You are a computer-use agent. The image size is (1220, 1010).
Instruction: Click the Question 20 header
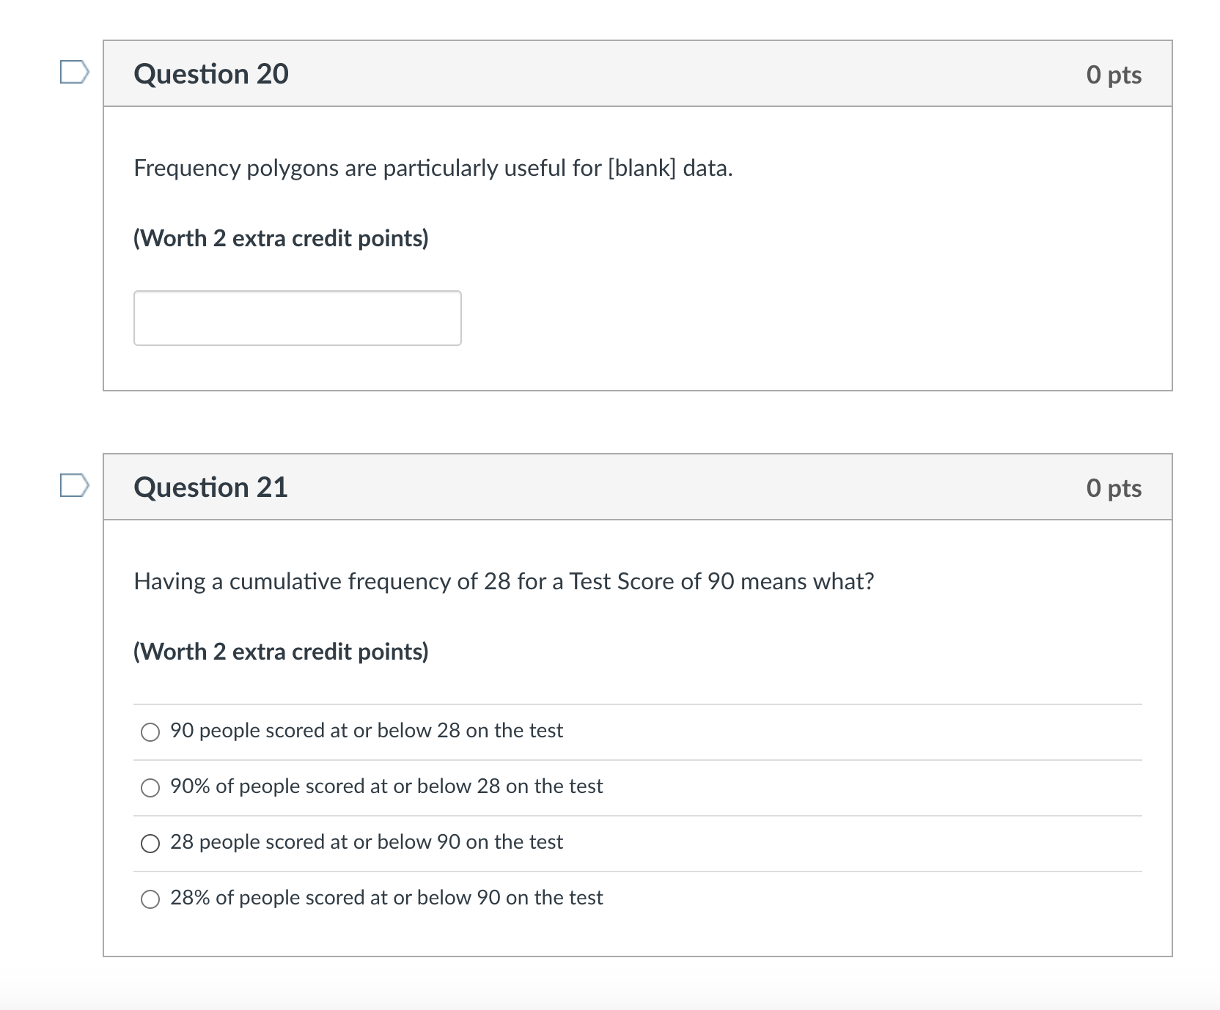tap(211, 73)
